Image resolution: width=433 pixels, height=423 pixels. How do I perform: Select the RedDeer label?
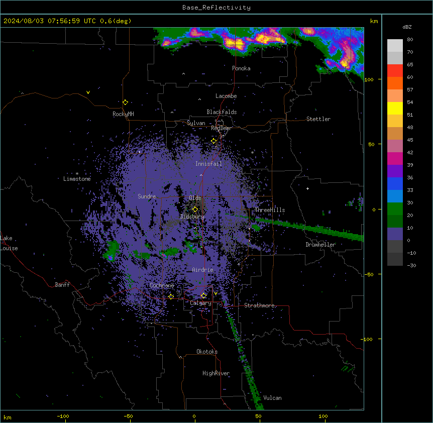click(x=221, y=128)
